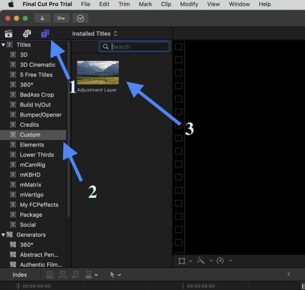Select the 3D Cinematic titles category
This screenshot has width=305, height=290.
[33, 65]
